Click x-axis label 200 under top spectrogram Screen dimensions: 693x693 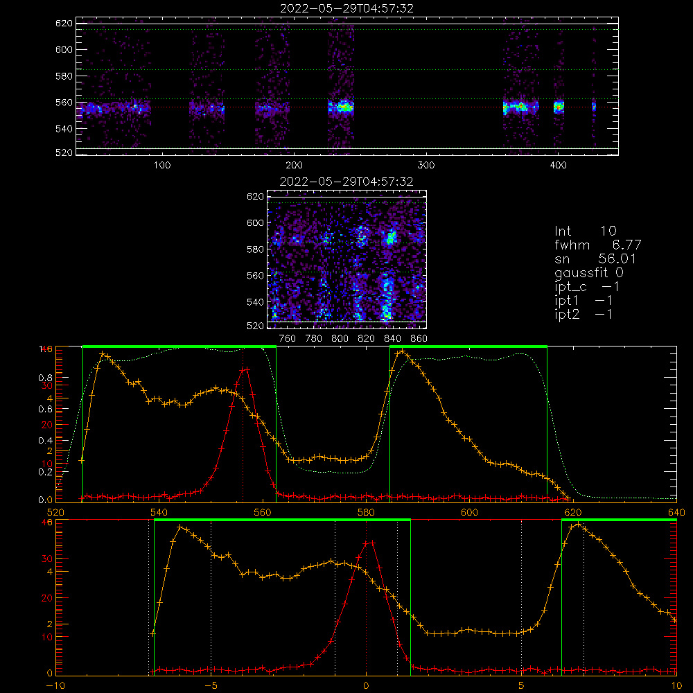tap(294, 166)
